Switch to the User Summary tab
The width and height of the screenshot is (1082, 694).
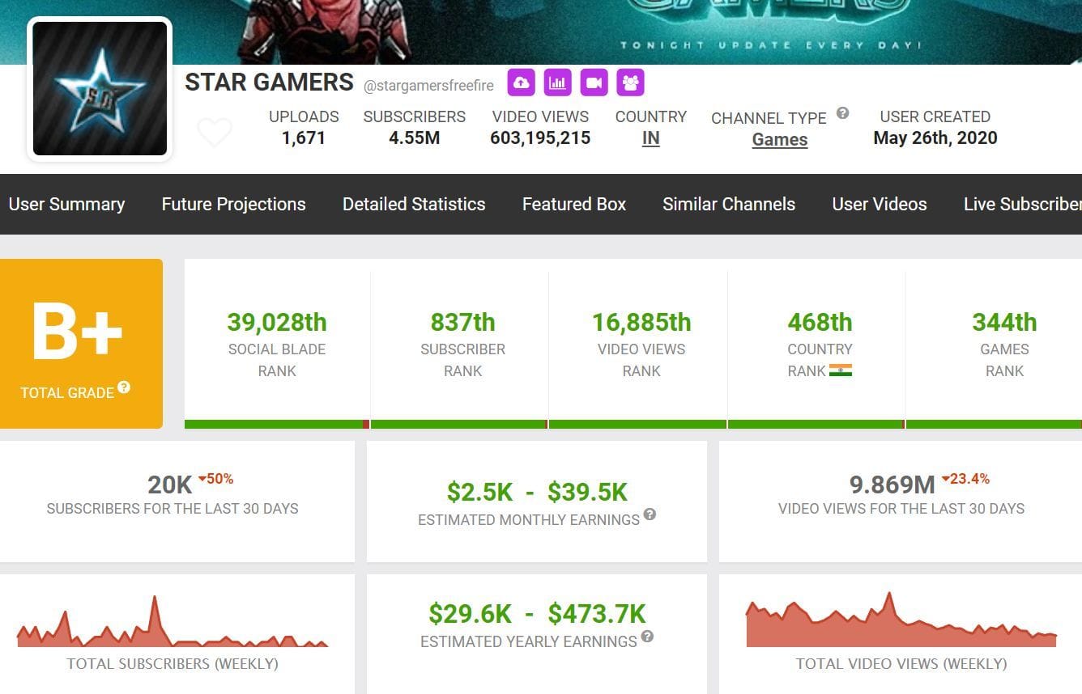tap(67, 204)
